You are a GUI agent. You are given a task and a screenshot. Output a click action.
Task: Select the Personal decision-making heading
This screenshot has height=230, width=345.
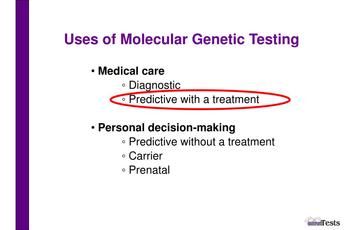coord(167,128)
